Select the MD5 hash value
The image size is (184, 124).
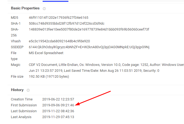click(x=58, y=18)
